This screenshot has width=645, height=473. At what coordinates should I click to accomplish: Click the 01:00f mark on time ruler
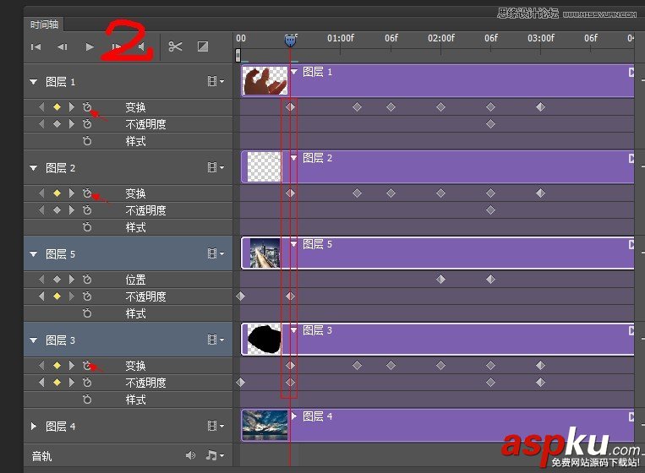tap(341, 38)
